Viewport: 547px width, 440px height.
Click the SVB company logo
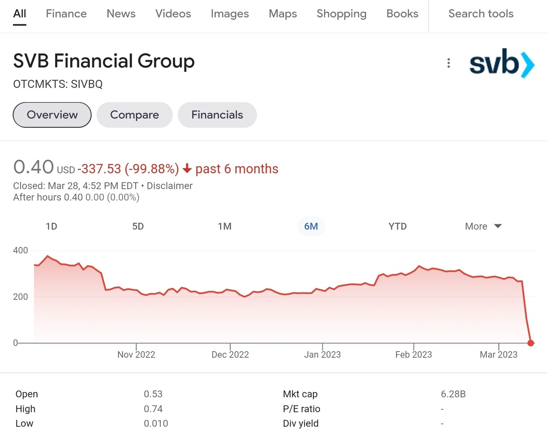tap(502, 63)
